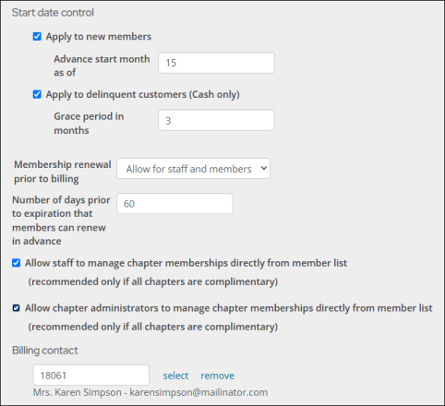Click the Mrs. Karen Simpson contact text
The width and height of the screenshot is (445, 406).
(x=150, y=392)
